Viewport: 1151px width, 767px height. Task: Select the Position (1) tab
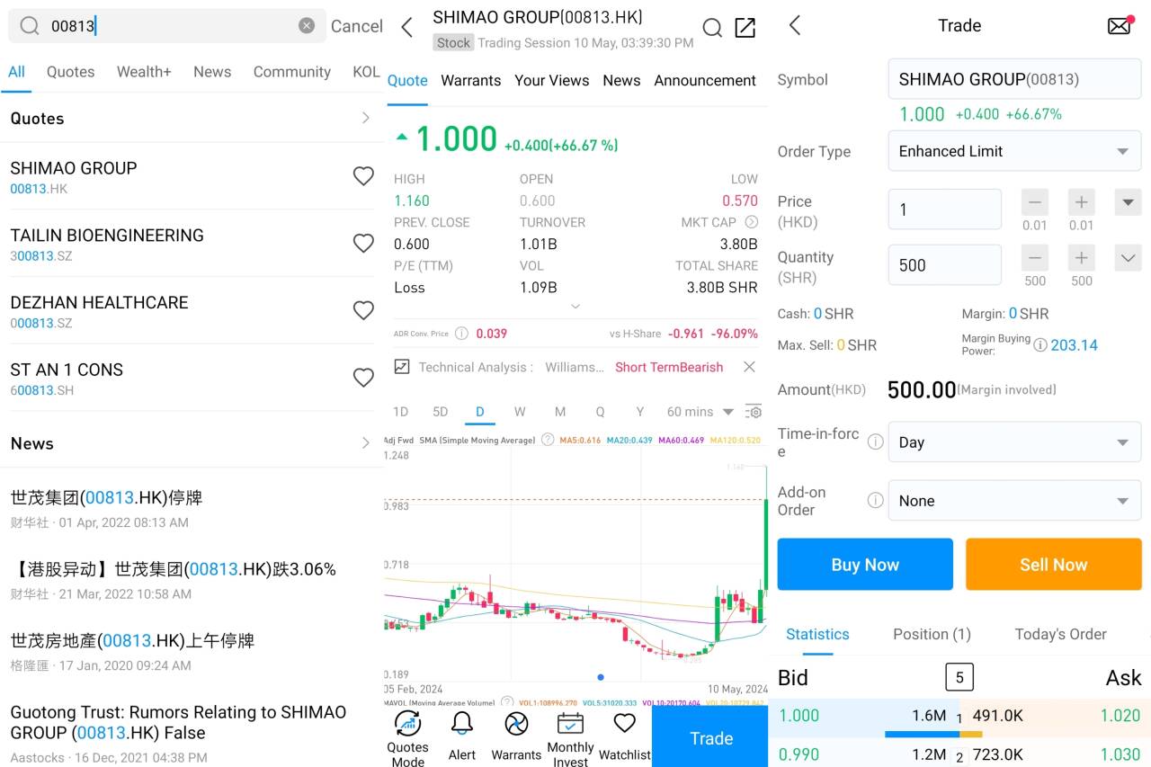932,634
